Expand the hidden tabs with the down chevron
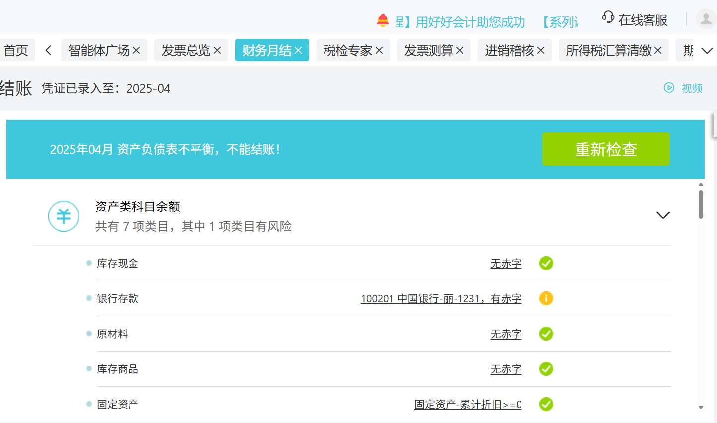717x423 pixels. [x=707, y=50]
